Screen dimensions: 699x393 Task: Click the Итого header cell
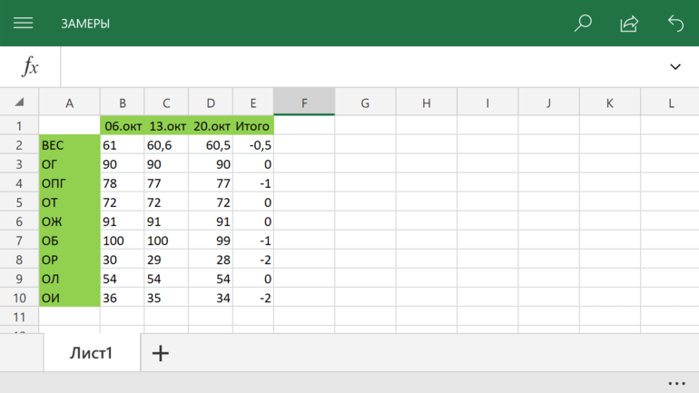coord(253,126)
